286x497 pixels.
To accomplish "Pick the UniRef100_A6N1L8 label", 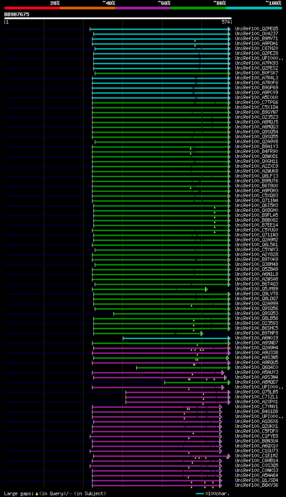I will pos(257,274).
